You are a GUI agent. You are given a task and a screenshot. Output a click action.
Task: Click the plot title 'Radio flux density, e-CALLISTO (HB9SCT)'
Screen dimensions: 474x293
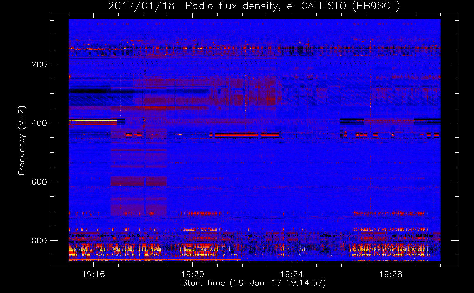(x=293, y=6)
